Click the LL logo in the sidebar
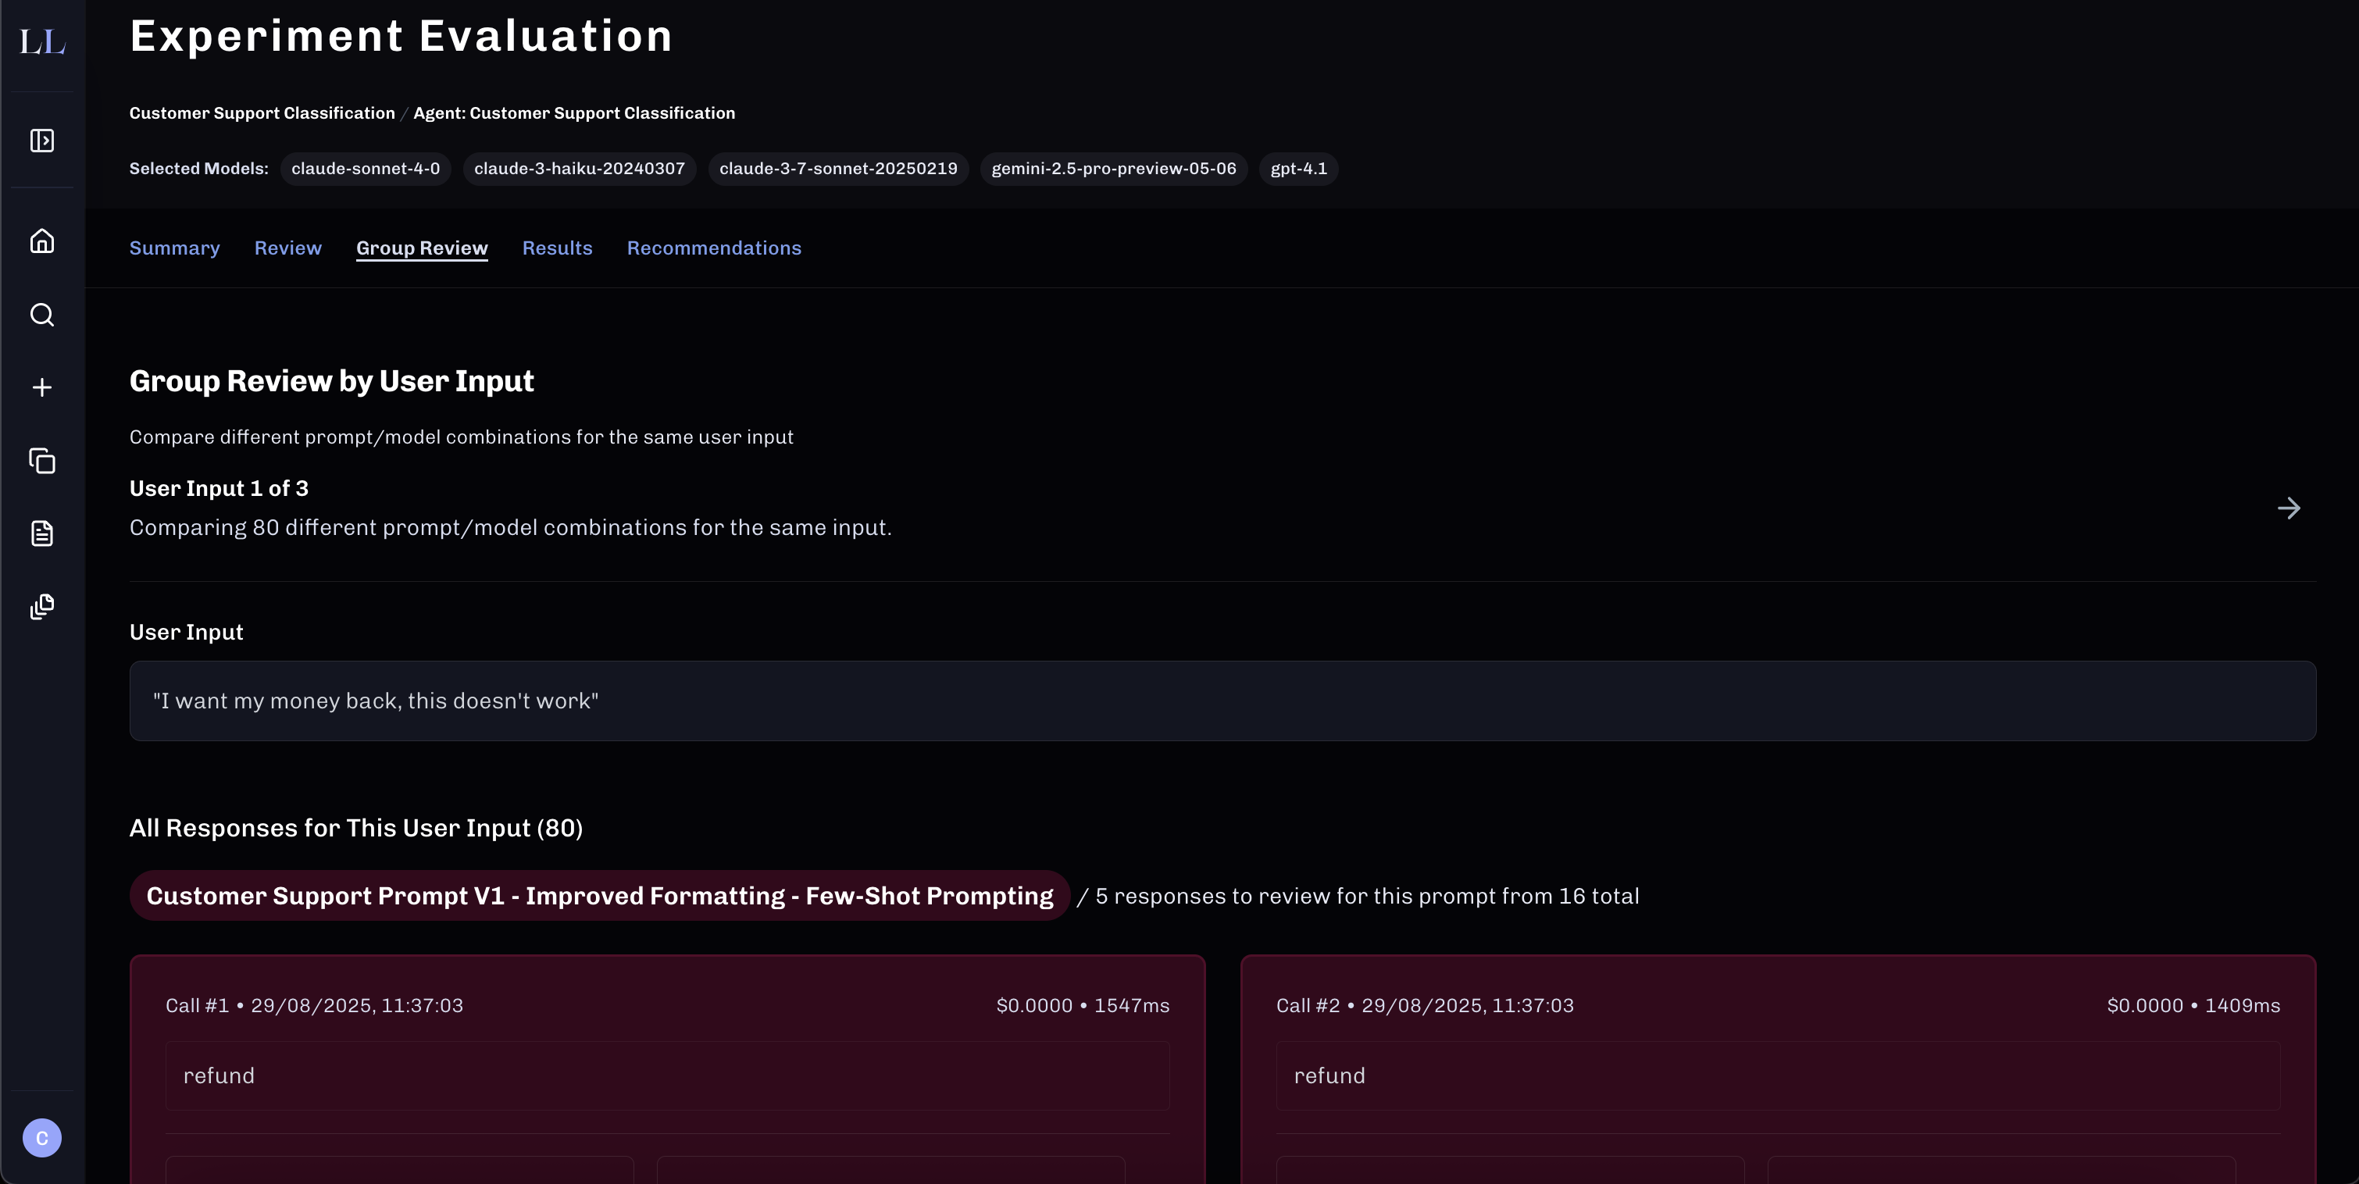2359x1184 pixels. (x=42, y=41)
